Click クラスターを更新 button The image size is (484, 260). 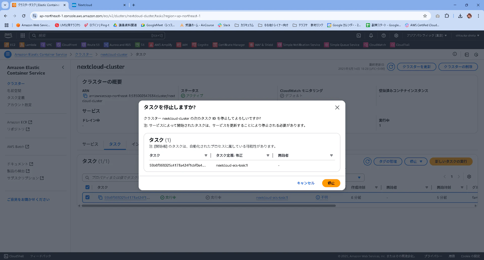(x=416, y=67)
